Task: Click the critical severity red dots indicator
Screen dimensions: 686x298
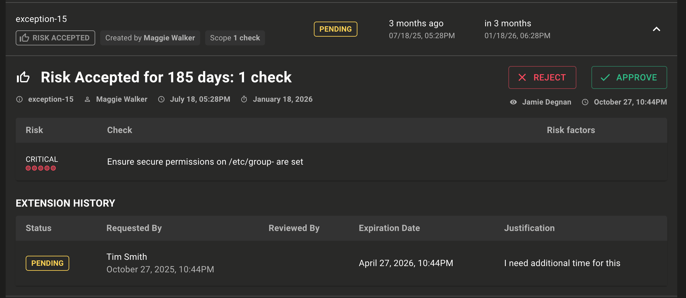Action: (41, 168)
